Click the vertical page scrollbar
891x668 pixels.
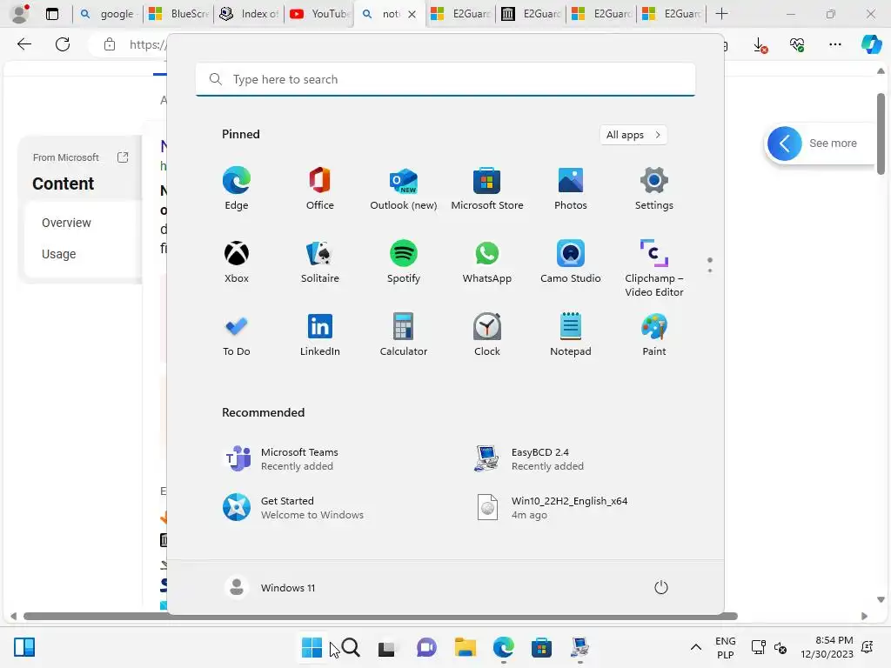(881, 133)
